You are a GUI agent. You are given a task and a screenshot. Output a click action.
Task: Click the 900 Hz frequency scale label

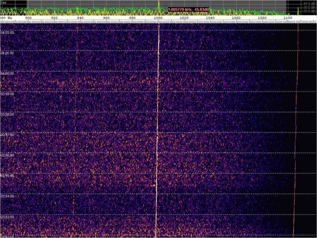[29, 18]
